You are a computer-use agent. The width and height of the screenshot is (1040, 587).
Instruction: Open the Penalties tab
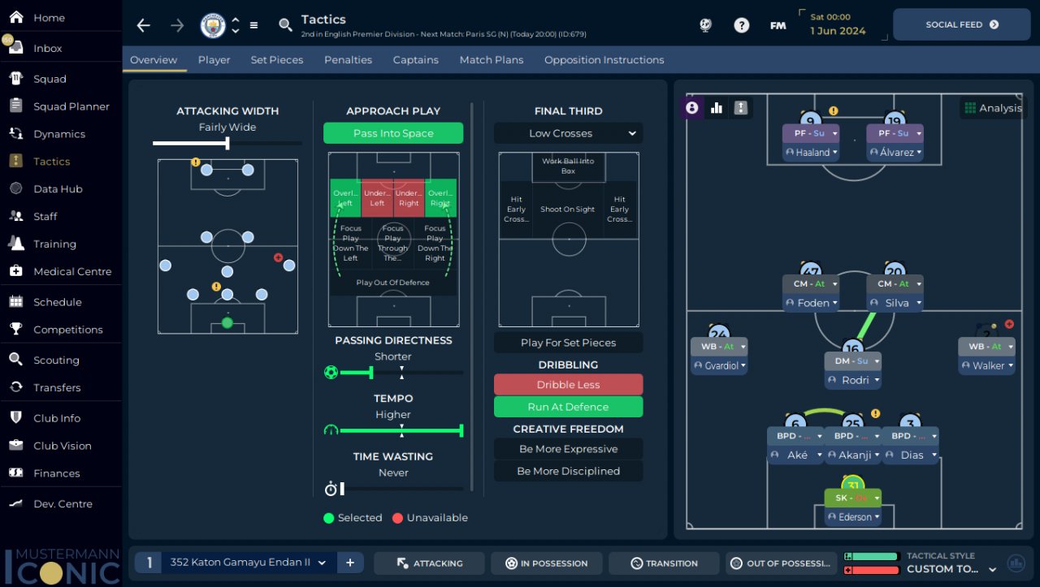point(348,59)
